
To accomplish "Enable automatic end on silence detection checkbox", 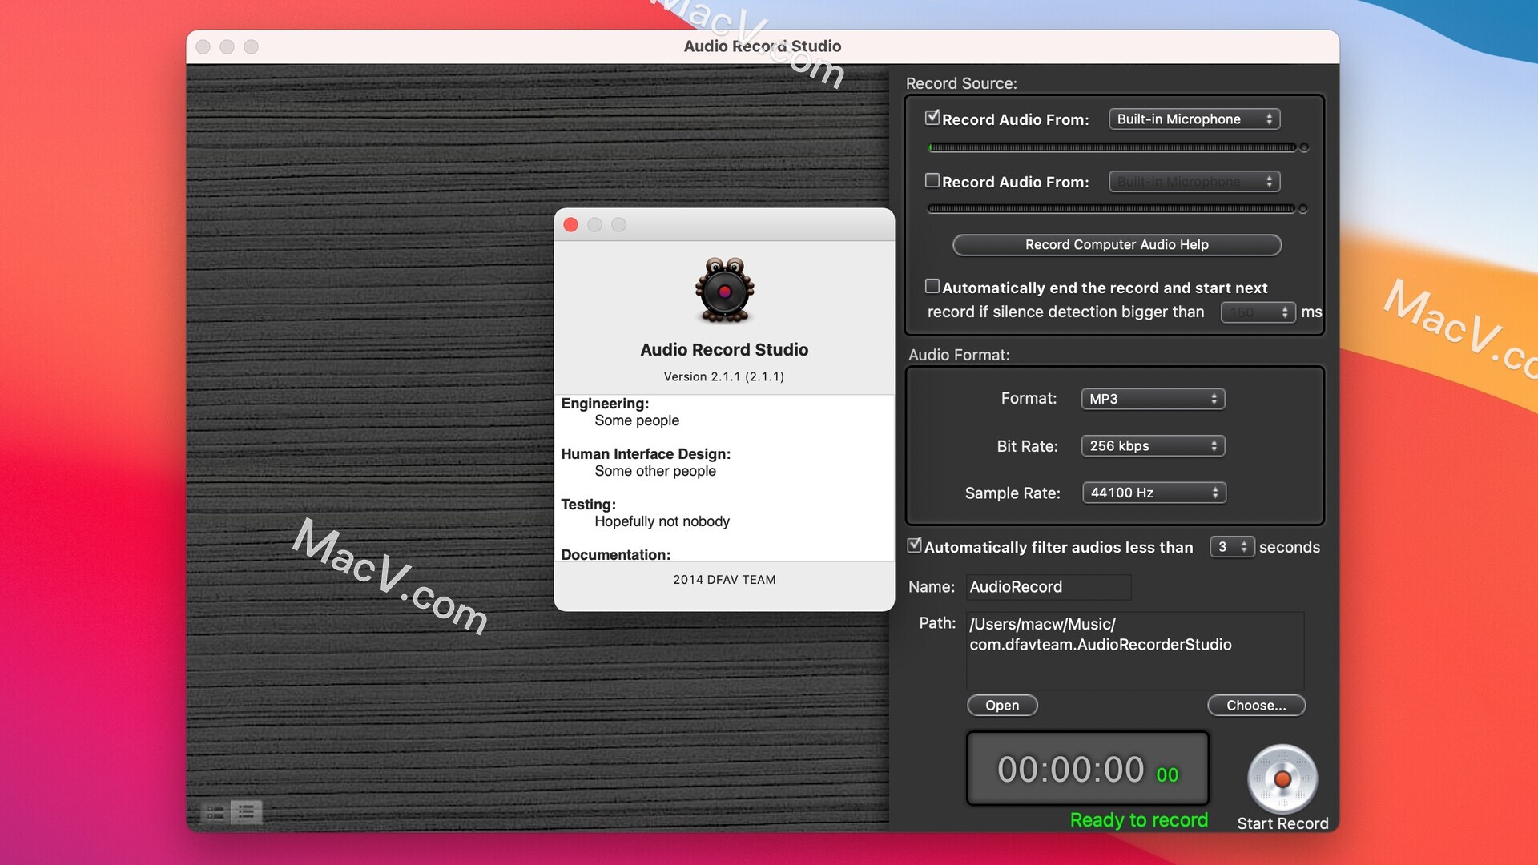I will (x=932, y=286).
